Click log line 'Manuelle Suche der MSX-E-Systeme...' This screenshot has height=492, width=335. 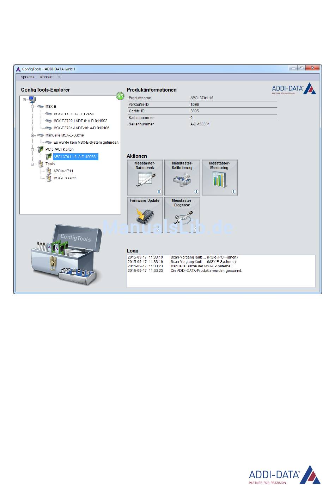202,266
